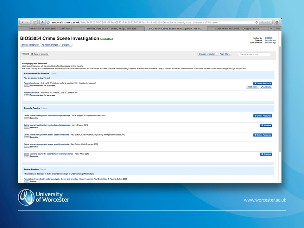The image size is (304, 228).
Task: Click the Filter by author or title field
Action: point(254,54)
